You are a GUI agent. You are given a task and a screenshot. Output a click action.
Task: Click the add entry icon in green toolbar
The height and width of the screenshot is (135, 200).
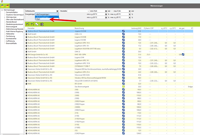click(28, 24)
